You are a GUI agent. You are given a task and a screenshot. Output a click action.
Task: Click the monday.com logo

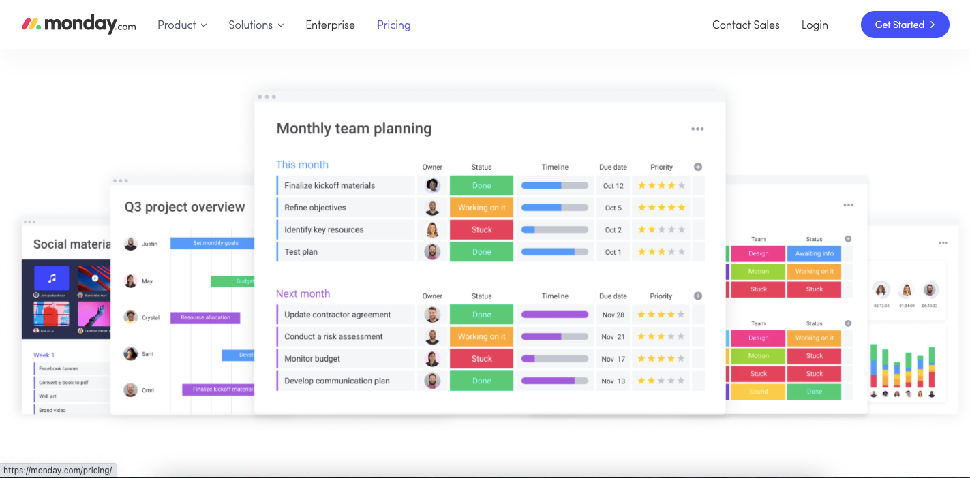(x=78, y=25)
